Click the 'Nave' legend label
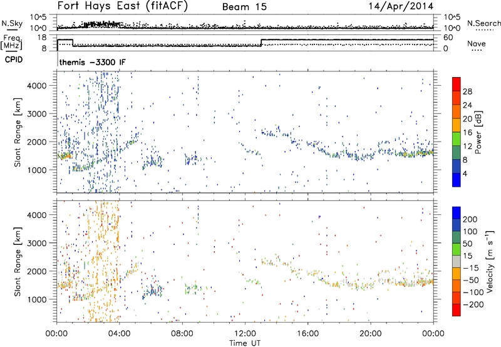 477,44
